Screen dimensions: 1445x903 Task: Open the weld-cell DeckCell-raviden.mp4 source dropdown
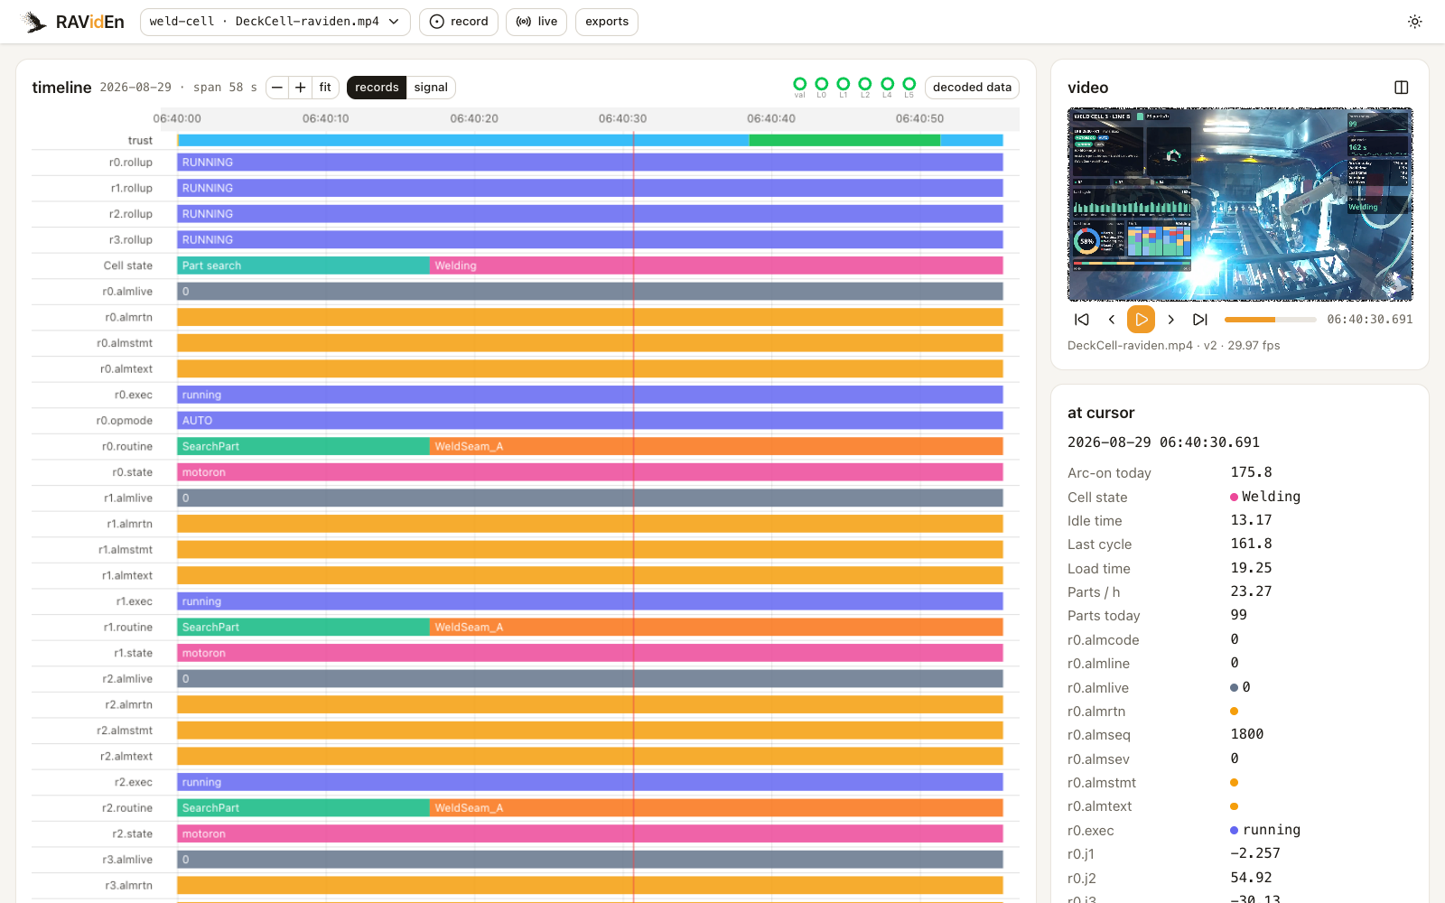pyautogui.click(x=275, y=22)
